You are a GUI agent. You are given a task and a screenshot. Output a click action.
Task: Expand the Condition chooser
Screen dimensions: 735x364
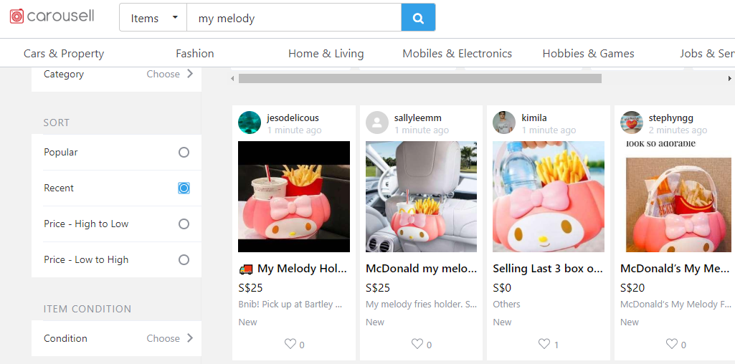tap(170, 338)
